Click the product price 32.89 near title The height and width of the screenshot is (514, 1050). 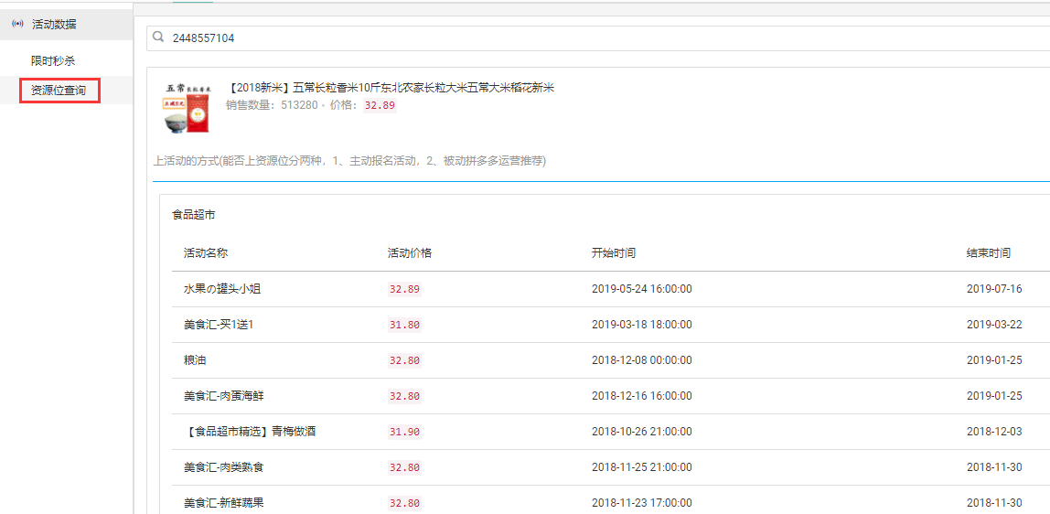tap(380, 105)
